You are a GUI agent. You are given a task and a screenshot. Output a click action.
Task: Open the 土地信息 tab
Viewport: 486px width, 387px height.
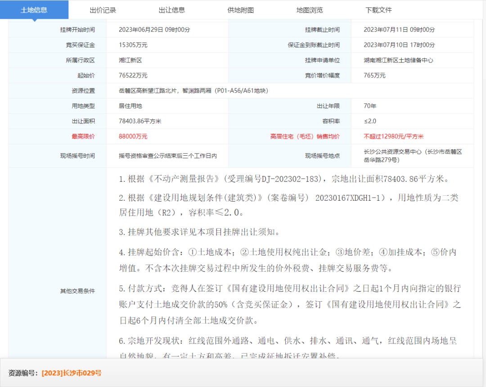point(34,10)
